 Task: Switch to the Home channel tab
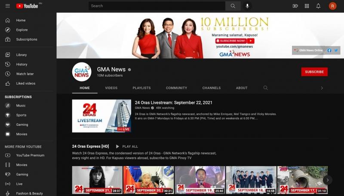tap(85, 88)
